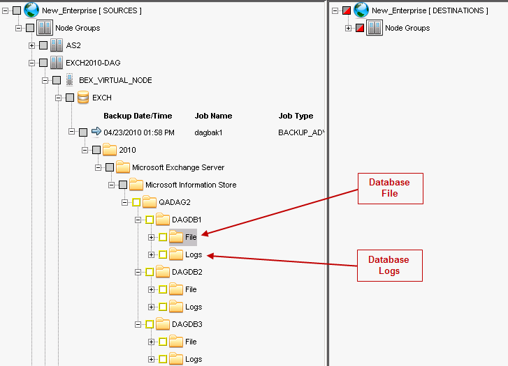Click the globe icon beside New_Enterprise SOURCES
This screenshot has width=508, height=366.
click(x=32, y=10)
